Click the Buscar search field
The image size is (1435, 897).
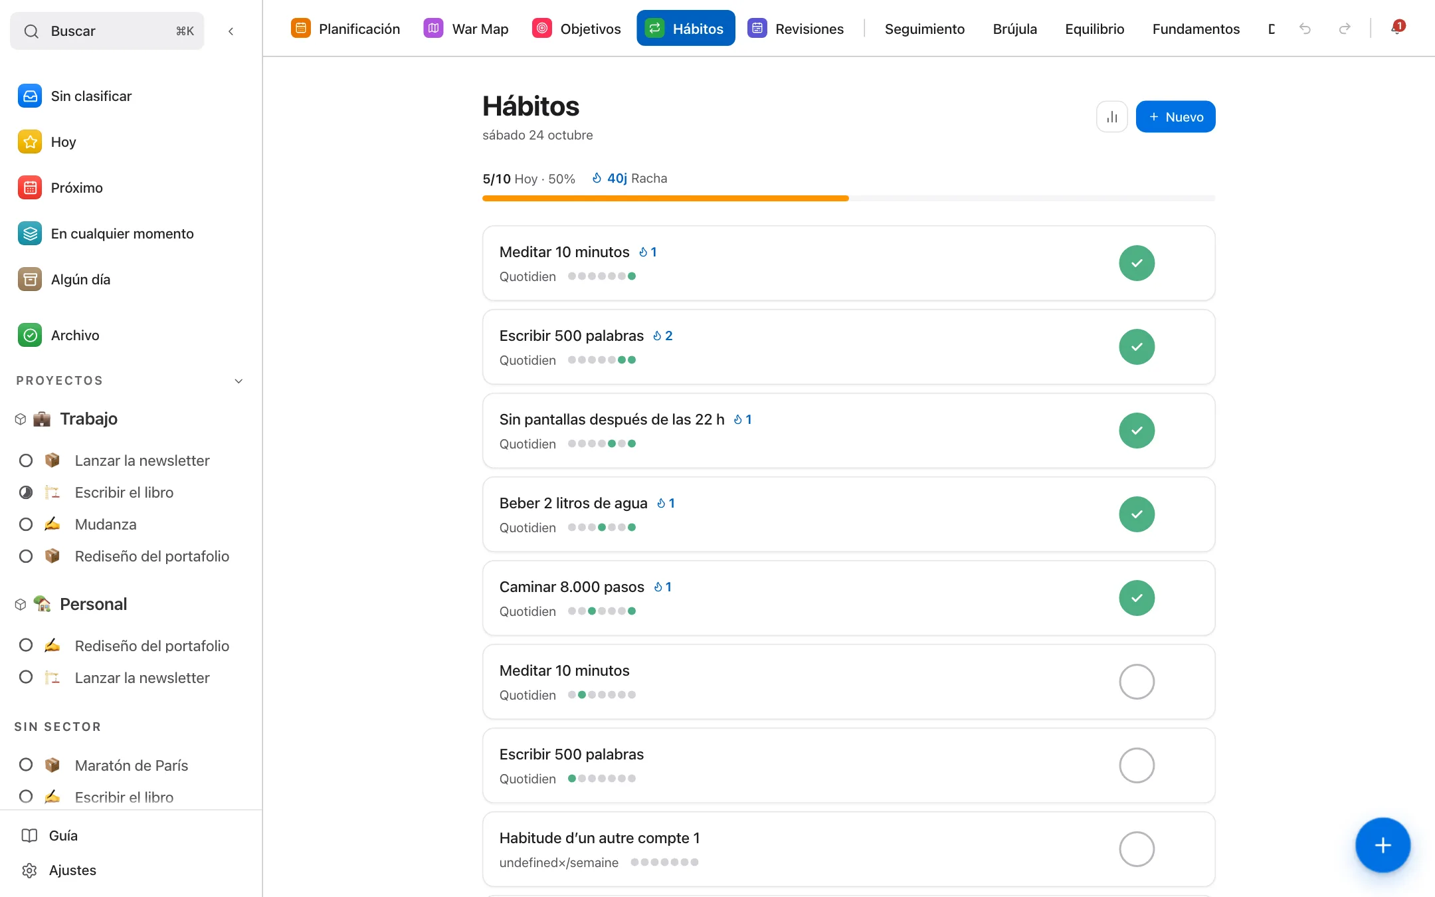pos(107,31)
